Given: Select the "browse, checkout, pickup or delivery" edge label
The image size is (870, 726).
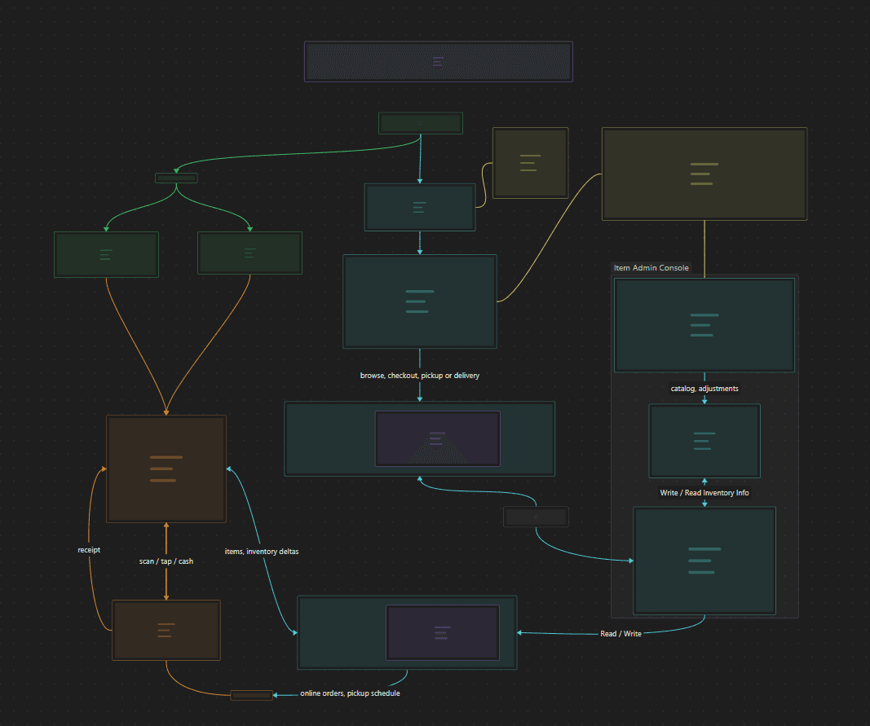Looking at the screenshot, I should click(x=420, y=376).
